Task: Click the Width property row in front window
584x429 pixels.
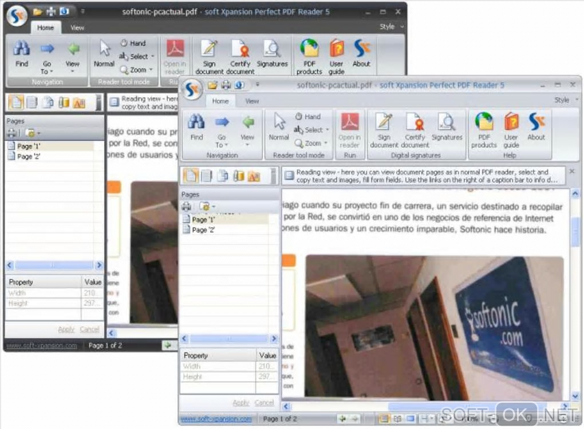Action: pos(229,366)
